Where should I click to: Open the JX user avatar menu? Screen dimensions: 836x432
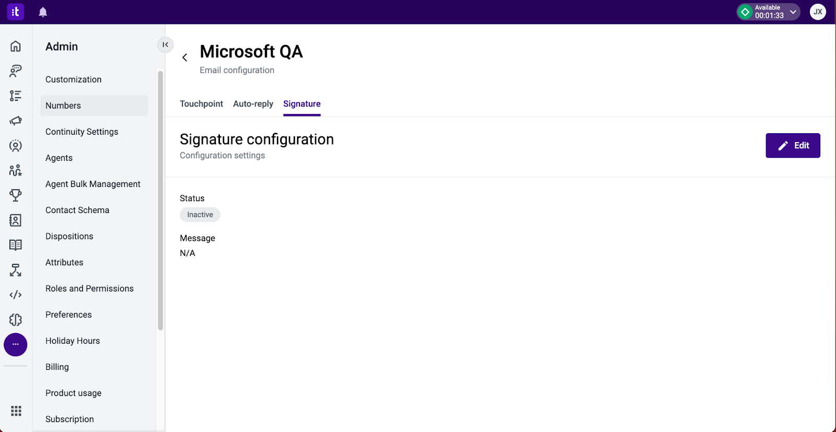pyautogui.click(x=818, y=12)
